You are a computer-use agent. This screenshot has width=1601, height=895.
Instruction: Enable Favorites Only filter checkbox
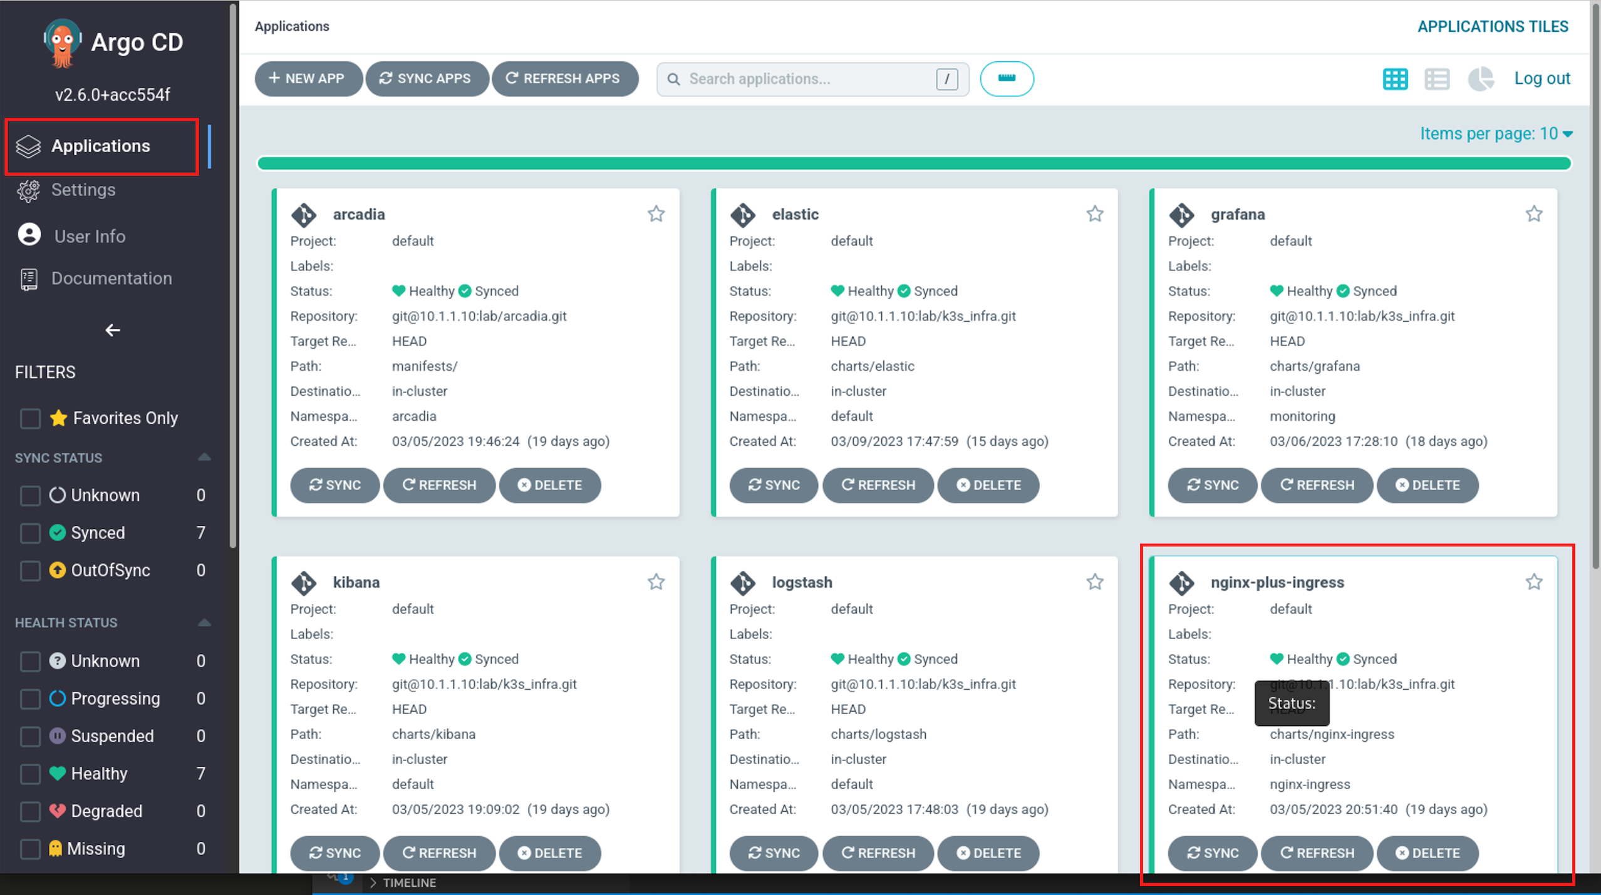(30, 418)
